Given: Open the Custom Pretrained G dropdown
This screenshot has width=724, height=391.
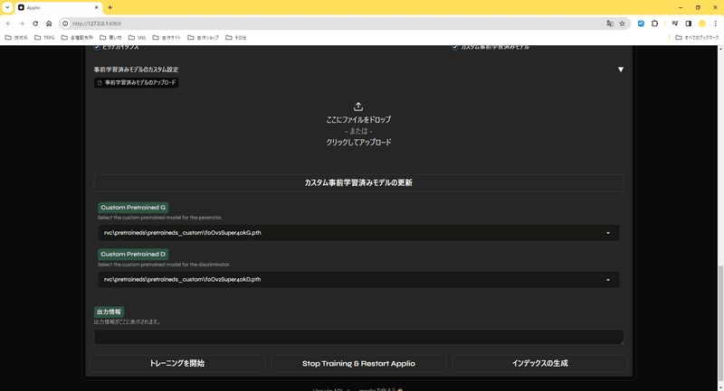Looking at the screenshot, I should click(x=358, y=233).
